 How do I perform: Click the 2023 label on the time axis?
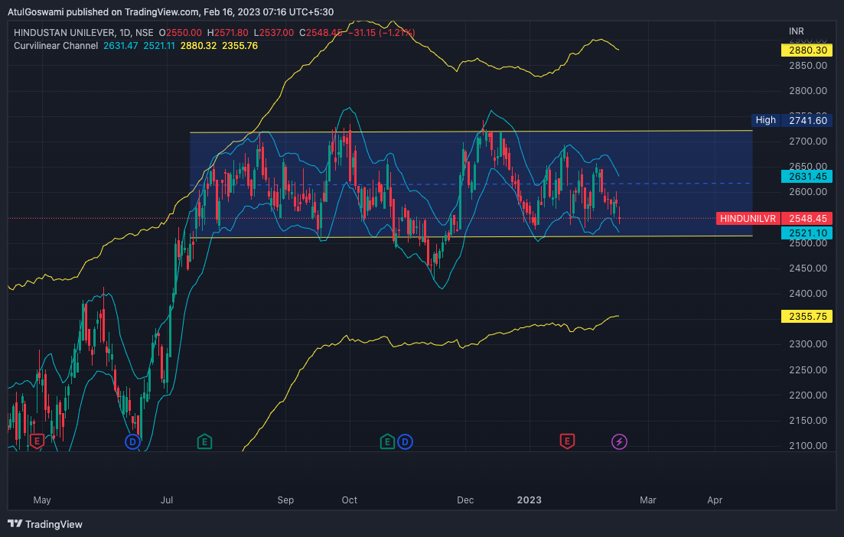pos(529,500)
